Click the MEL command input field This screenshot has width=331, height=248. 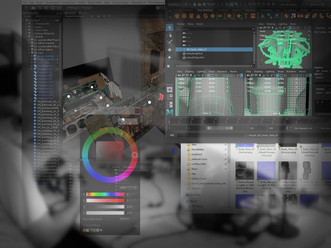pyautogui.click(x=210, y=135)
